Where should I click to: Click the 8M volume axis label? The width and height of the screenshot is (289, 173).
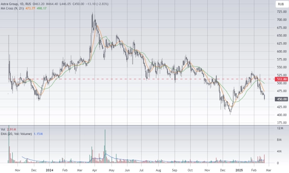pos(279,140)
